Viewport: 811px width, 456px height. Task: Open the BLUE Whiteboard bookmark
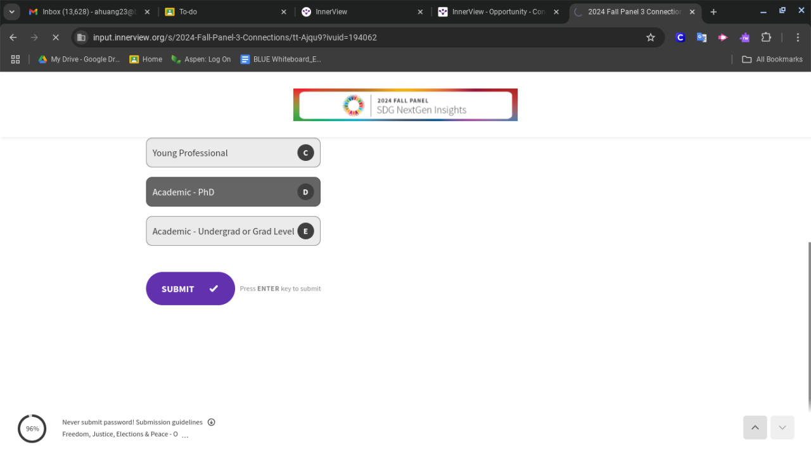281,59
